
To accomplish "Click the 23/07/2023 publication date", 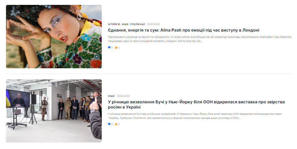I will click(x=154, y=24).
